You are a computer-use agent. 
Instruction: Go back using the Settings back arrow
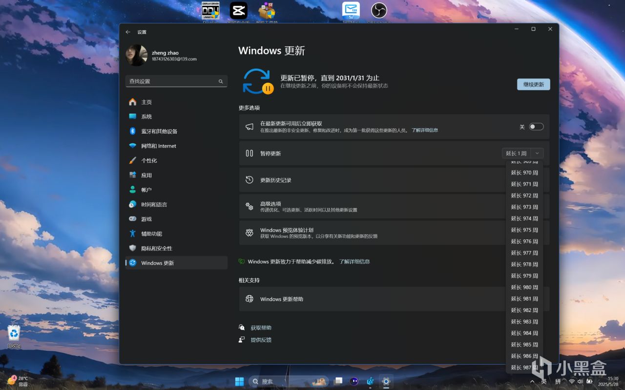pyautogui.click(x=128, y=32)
